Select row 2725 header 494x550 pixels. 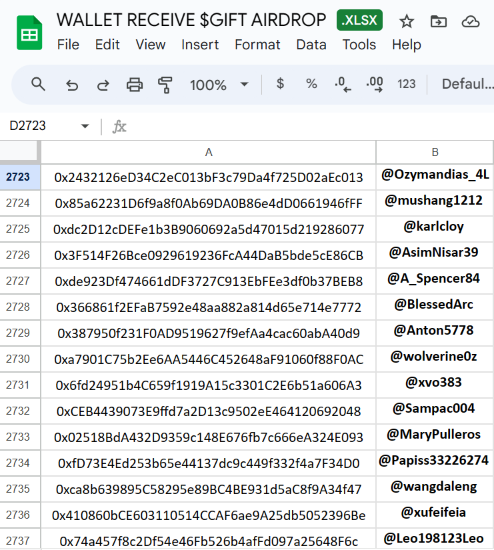(21, 229)
